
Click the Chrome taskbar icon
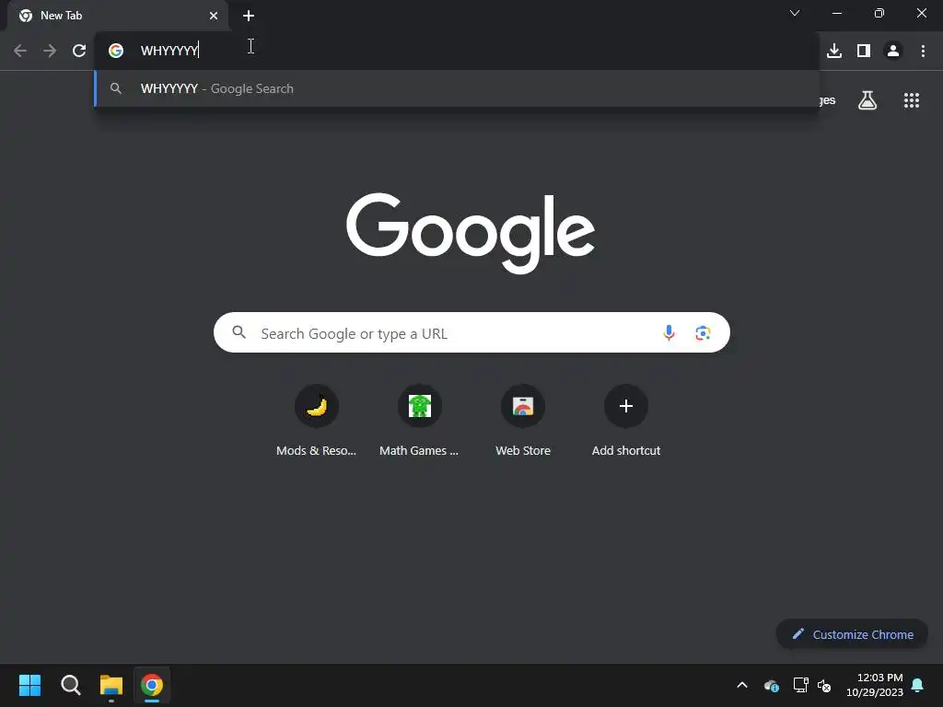click(x=152, y=685)
